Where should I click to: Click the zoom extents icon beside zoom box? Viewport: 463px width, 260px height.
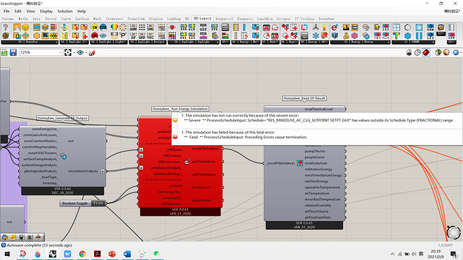pos(68,52)
